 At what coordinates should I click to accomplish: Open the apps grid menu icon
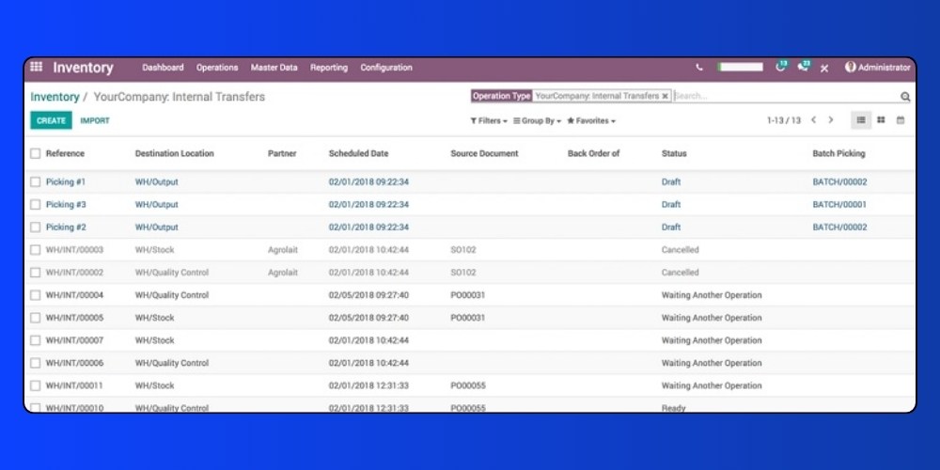(x=36, y=67)
